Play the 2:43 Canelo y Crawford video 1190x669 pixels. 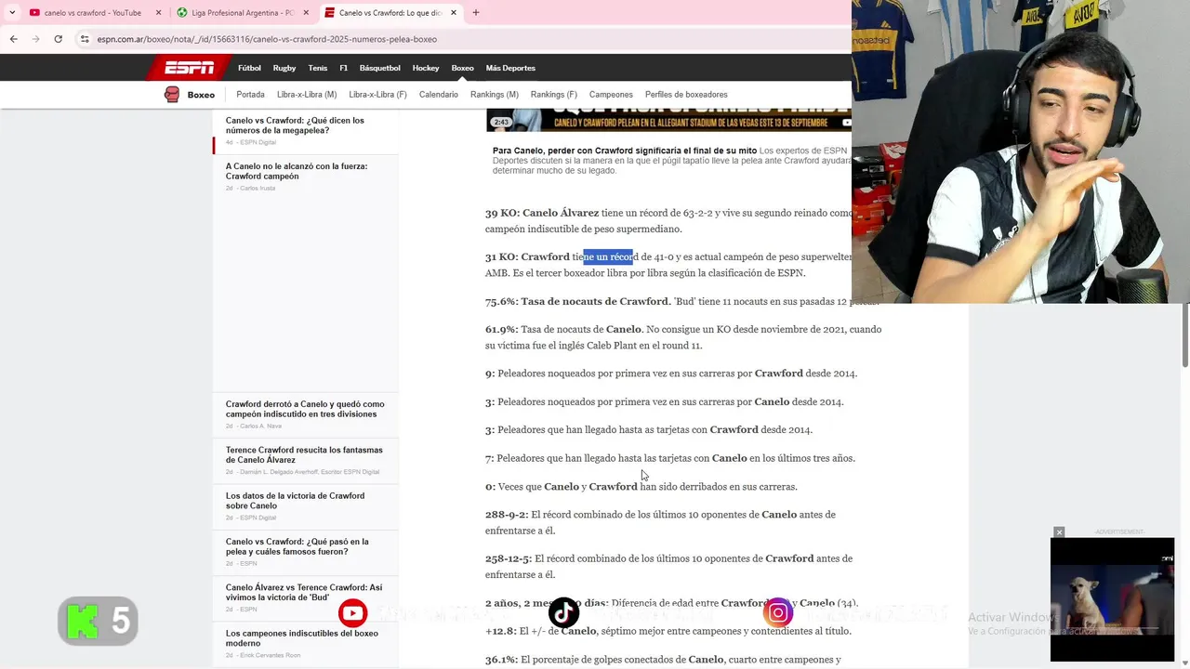668,120
